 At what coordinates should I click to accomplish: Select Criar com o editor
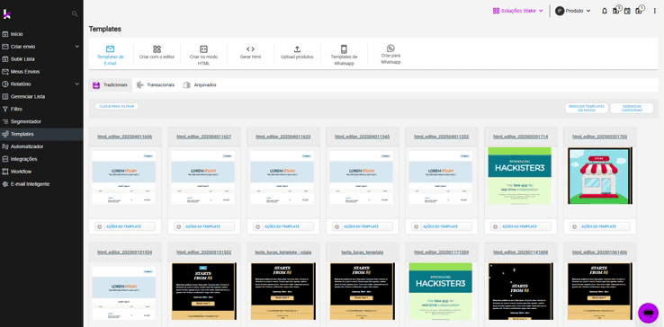point(157,53)
